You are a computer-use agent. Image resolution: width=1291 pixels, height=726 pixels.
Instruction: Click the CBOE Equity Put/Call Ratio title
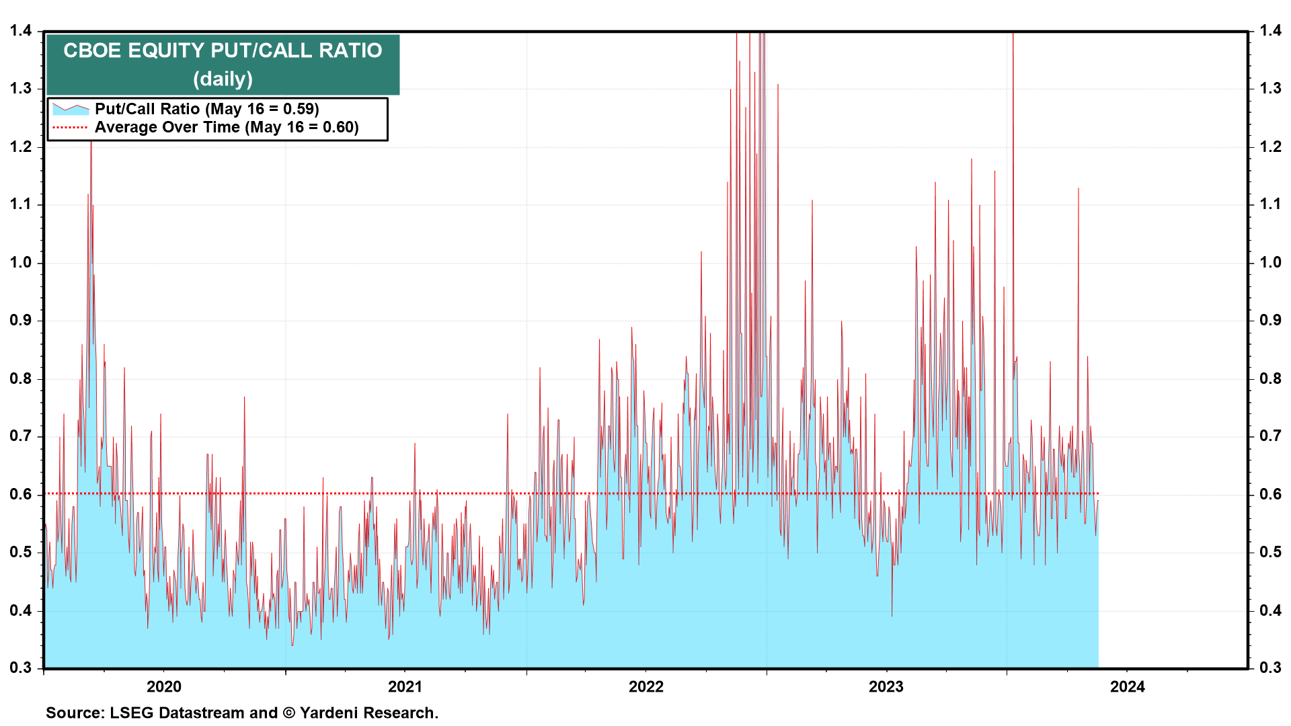(223, 50)
